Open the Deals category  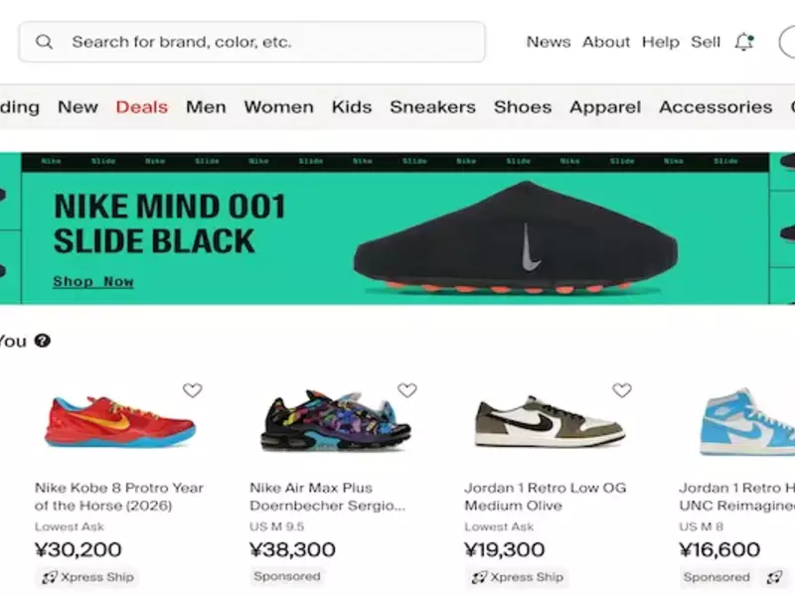(141, 107)
